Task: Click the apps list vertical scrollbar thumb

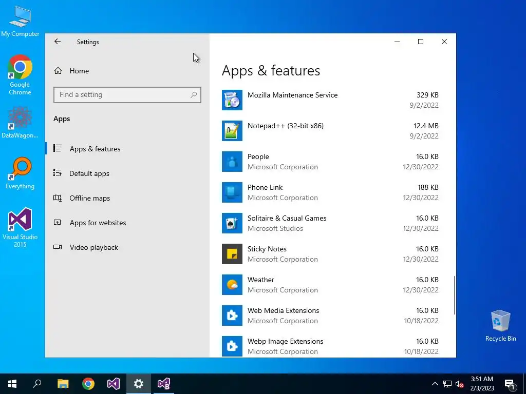Action: click(x=455, y=295)
